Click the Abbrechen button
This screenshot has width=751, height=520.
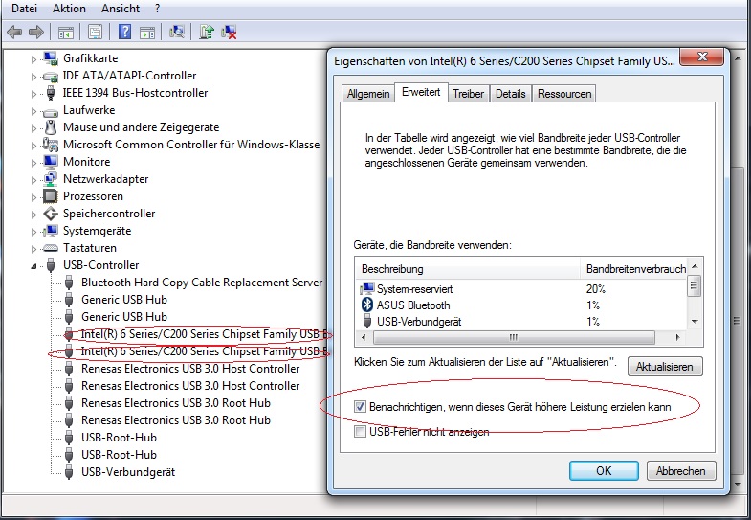[x=680, y=470]
